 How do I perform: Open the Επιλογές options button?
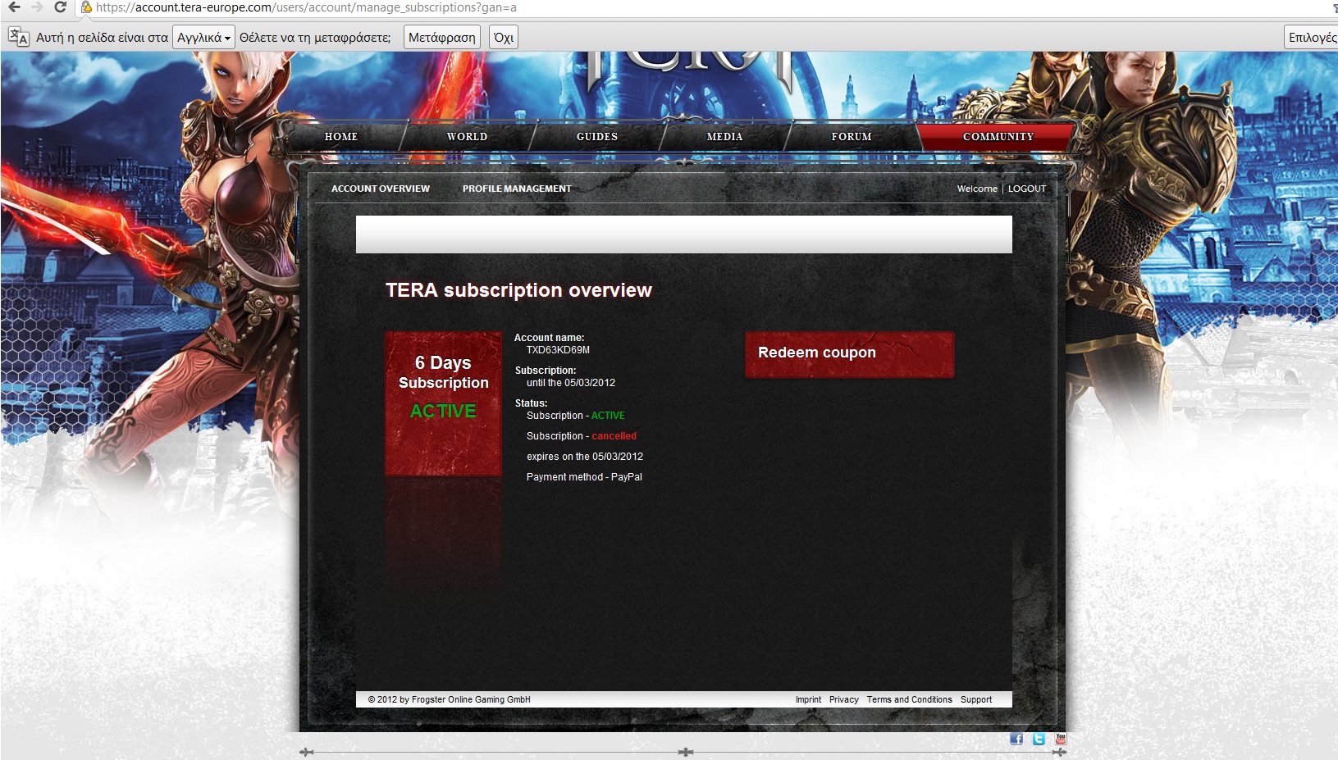click(1311, 37)
